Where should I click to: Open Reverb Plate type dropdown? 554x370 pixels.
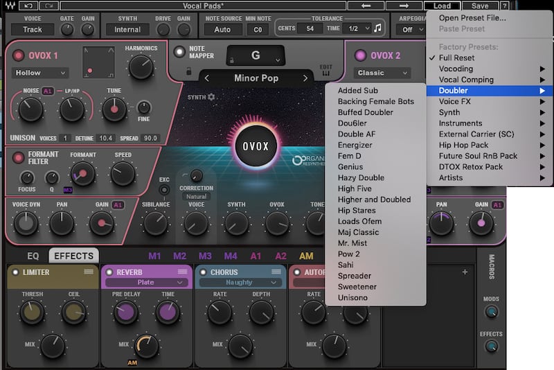(x=146, y=283)
